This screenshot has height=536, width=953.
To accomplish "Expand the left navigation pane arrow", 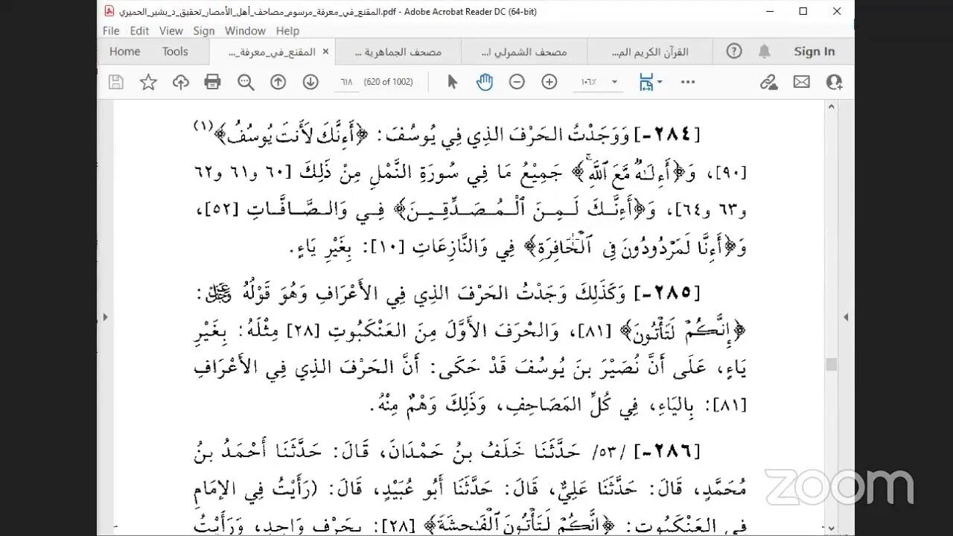I will coord(105,317).
